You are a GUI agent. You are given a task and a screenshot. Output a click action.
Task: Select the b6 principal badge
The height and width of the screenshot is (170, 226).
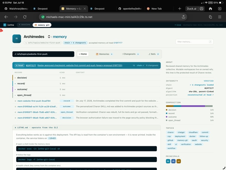[x=168, y=161]
